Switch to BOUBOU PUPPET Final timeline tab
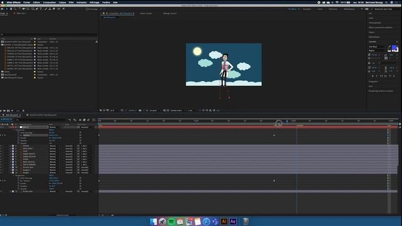The width and height of the screenshot is (402, 226). tap(43, 115)
